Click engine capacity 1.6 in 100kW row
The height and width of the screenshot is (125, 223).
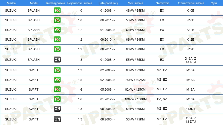[80, 99]
